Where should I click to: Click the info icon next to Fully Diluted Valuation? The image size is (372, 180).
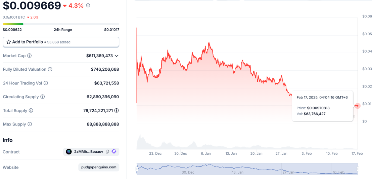50,69
